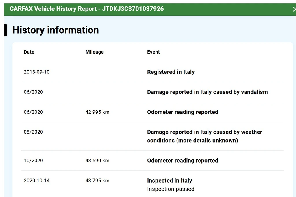Click the CARFAX Vehicle History Report title
The height and width of the screenshot is (197, 296).
click(x=87, y=9)
